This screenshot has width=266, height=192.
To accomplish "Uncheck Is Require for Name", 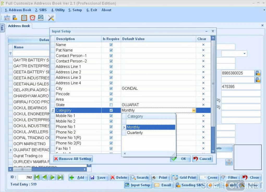I will 111,45.
